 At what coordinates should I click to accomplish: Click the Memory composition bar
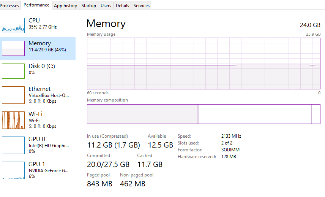pyautogui.click(x=204, y=114)
